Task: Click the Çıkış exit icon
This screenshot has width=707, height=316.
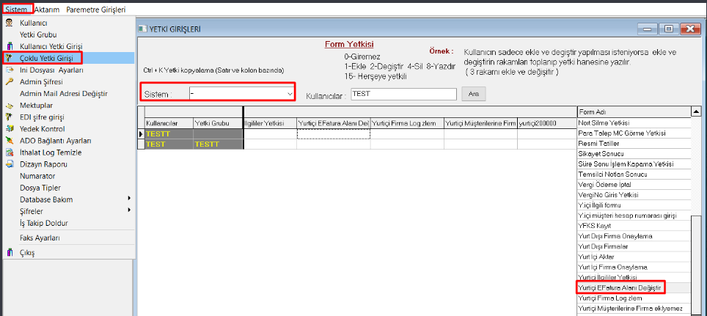Action: (x=9, y=253)
